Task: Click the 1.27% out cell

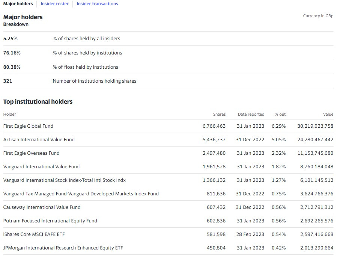Action: 279,180
